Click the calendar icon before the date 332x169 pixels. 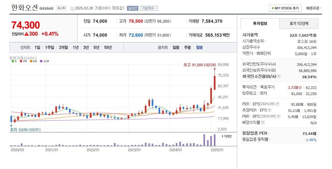click(72, 9)
